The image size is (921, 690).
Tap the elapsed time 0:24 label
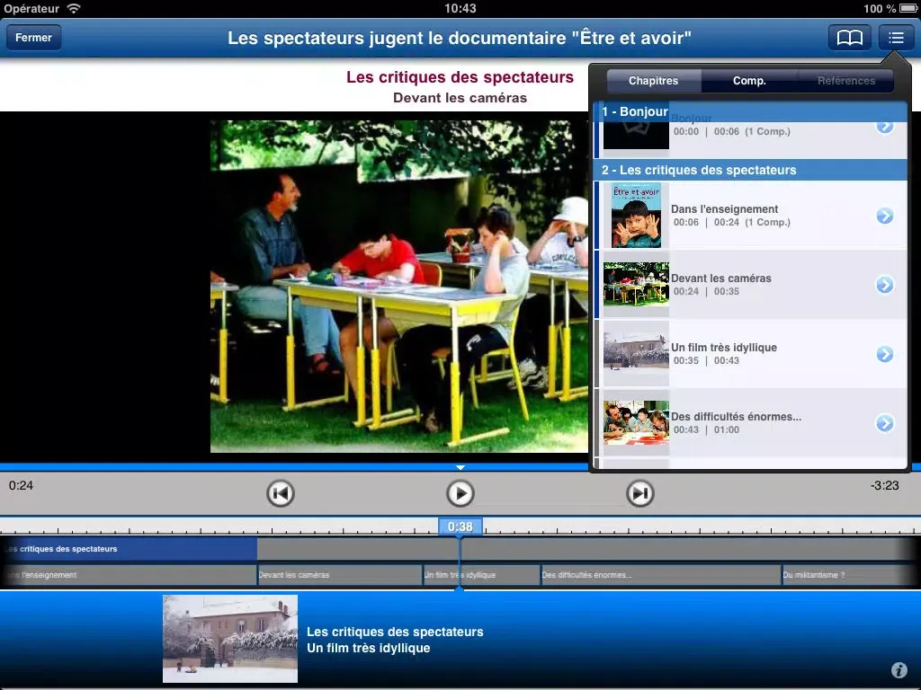22,485
